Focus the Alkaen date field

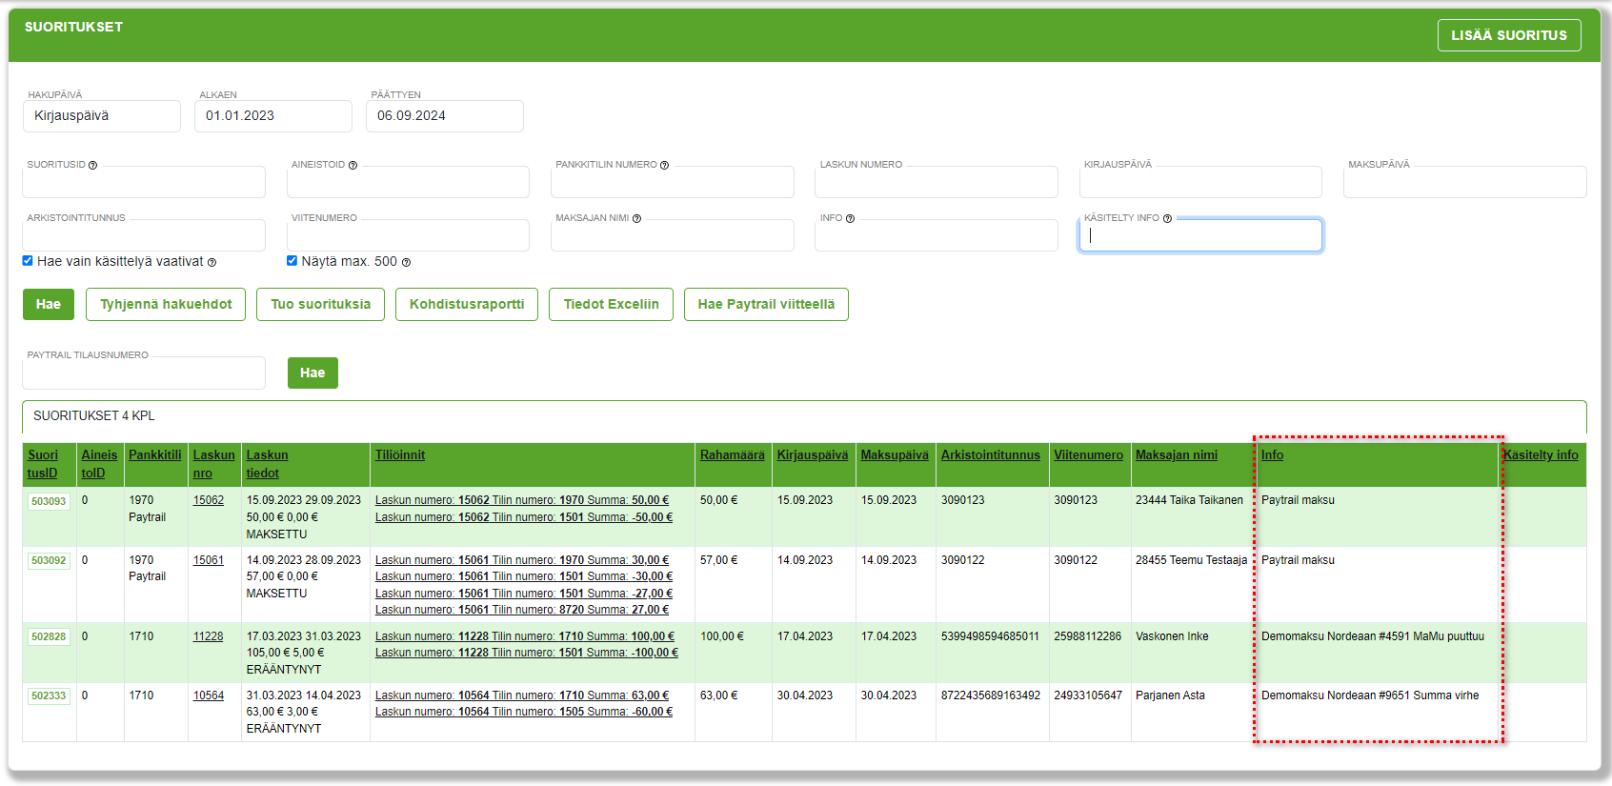point(273,116)
